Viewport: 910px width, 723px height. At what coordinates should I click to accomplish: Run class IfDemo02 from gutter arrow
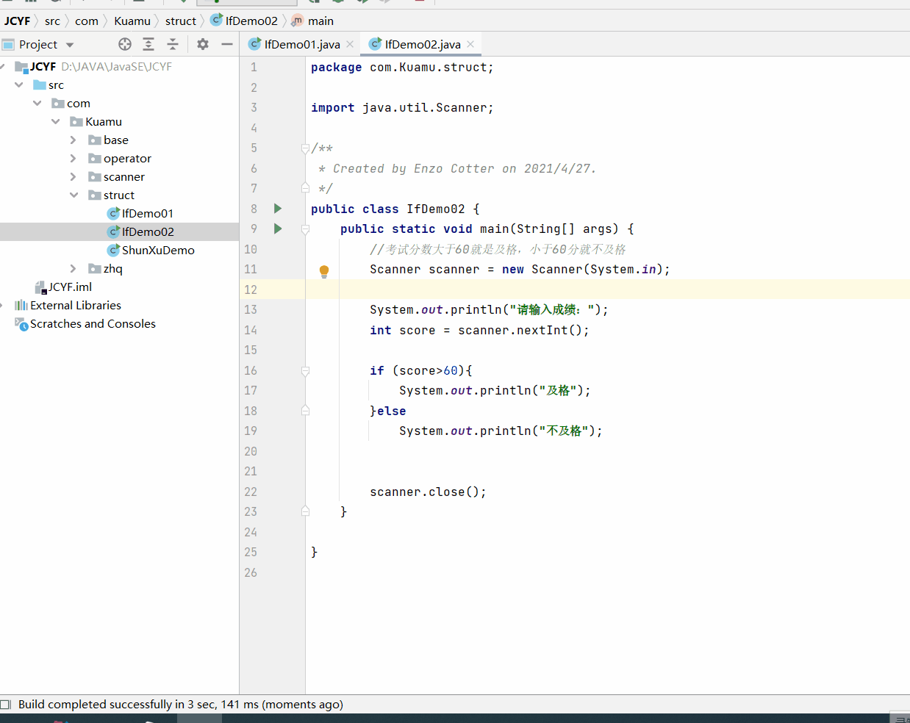[x=278, y=209]
